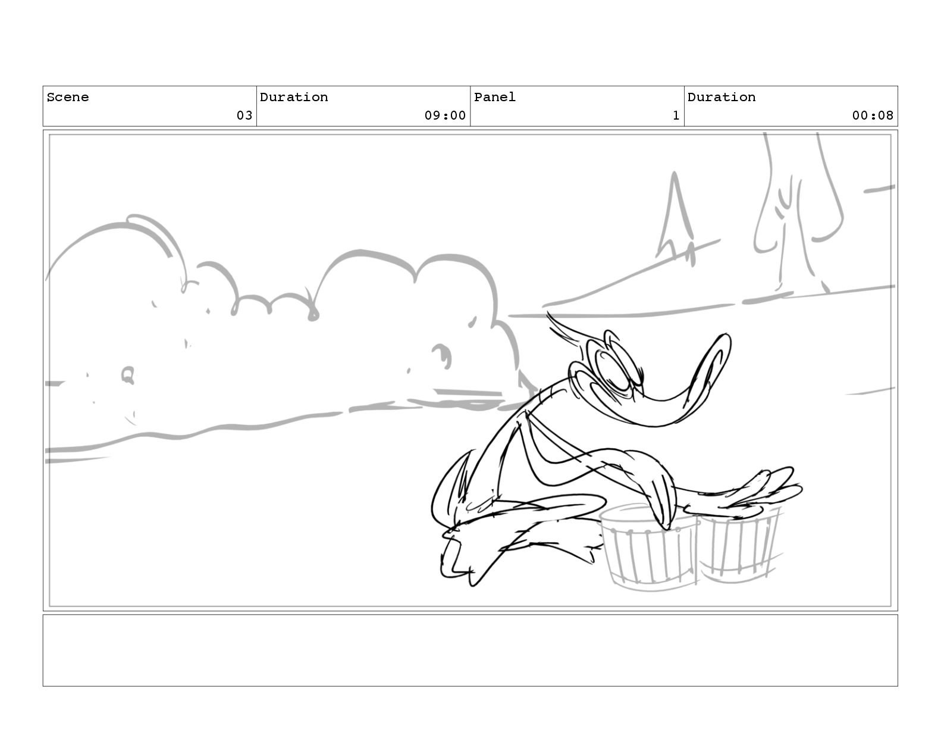Click the panel duration value 00:08

pos(873,115)
